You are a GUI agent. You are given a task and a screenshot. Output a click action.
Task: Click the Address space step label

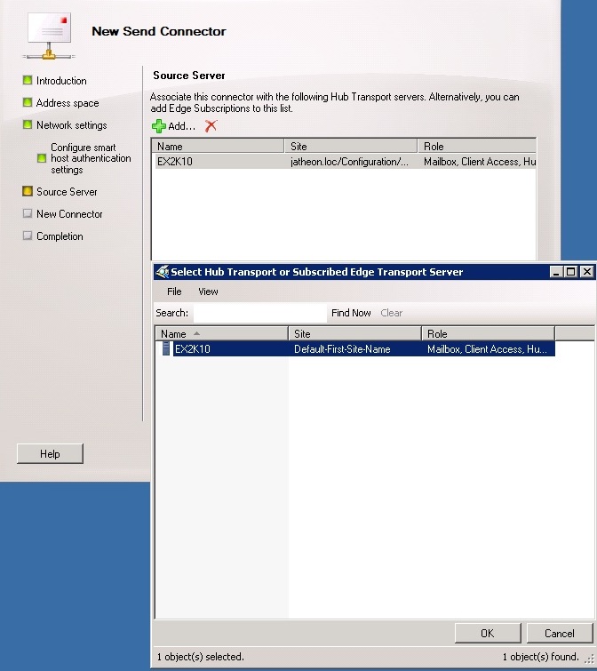(x=68, y=103)
